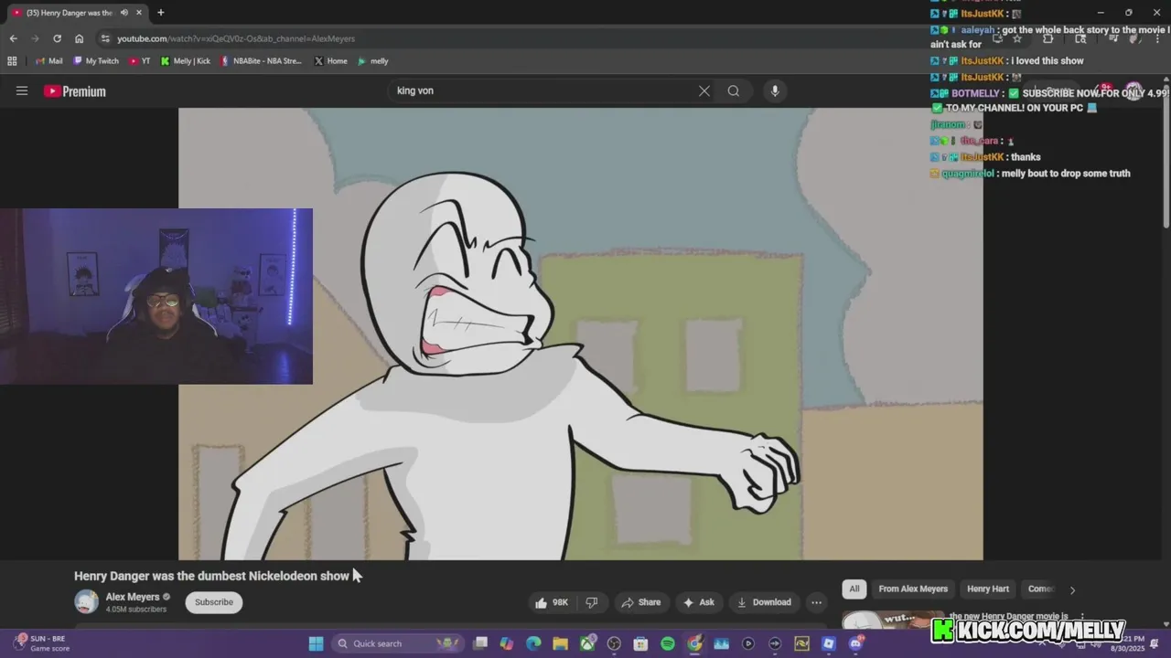The image size is (1171, 658).
Task: Dislike the video
Action: pos(592,602)
